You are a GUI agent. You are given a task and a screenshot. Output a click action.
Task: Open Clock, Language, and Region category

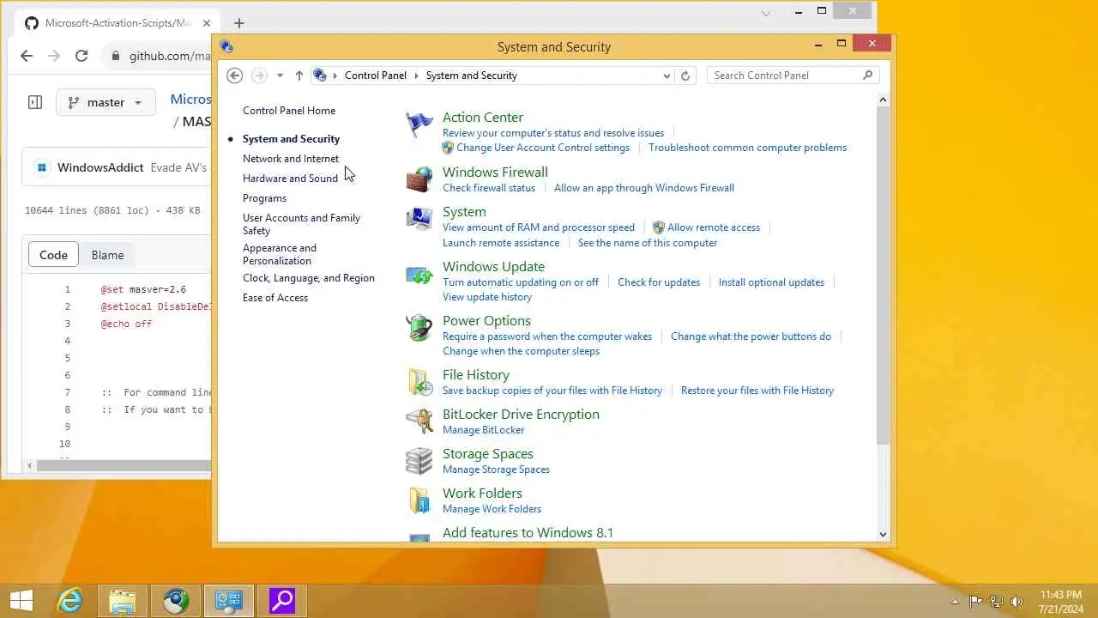tap(309, 278)
